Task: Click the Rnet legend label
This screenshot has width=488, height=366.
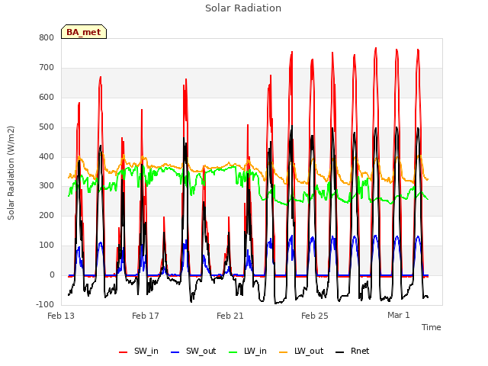Action: (360, 352)
